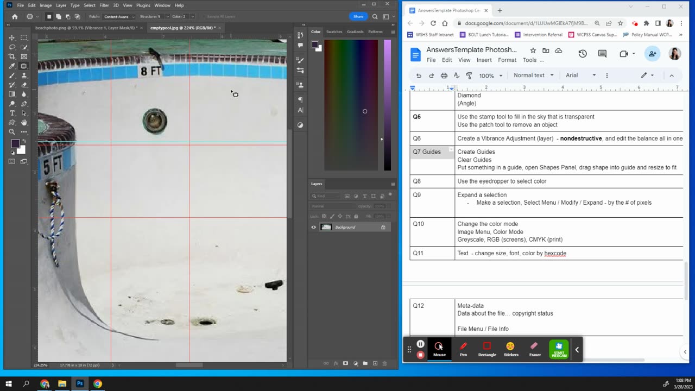This screenshot has width=695, height=391.
Task: Toggle lock image pixels brush icon
Action: [332, 216]
